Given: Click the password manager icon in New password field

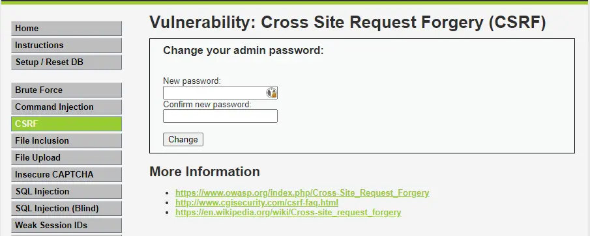Looking at the screenshot, I should 272,93.
